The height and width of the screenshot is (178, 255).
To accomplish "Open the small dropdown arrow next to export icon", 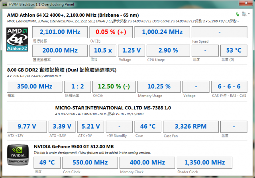I will pos(249,14).
